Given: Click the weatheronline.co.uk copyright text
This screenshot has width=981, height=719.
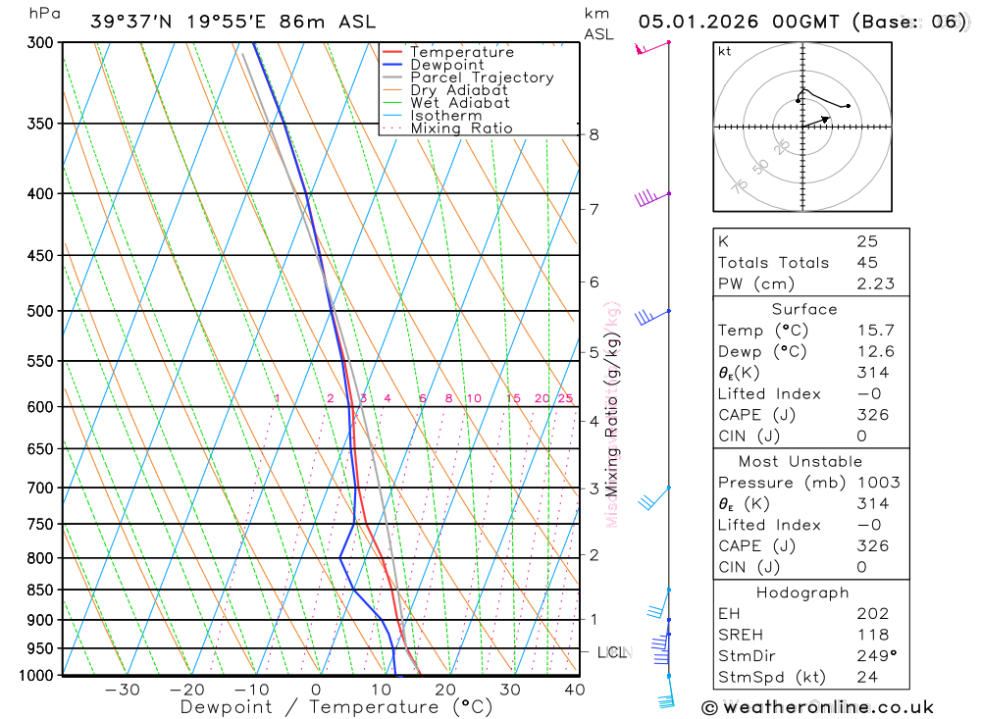Looking at the screenshot, I should pyautogui.click(x=817, y=708).
